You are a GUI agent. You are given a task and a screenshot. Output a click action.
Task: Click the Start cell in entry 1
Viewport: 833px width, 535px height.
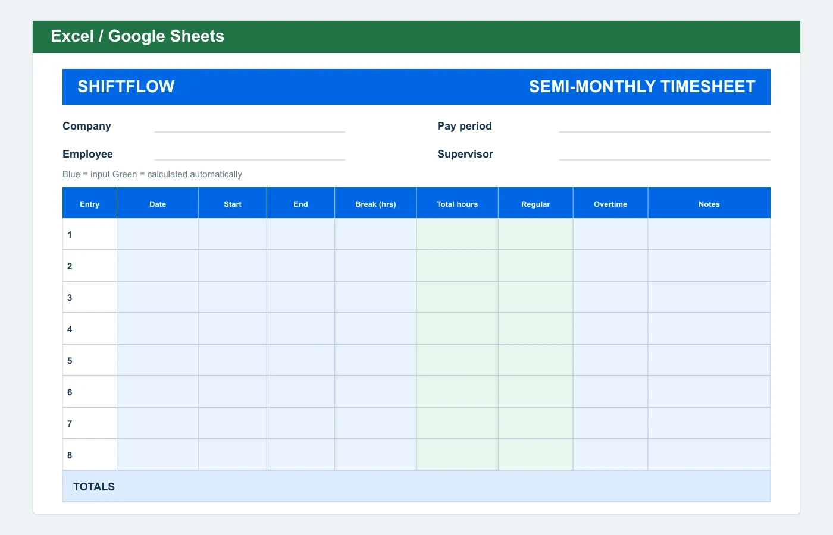(x=233, y=234)
